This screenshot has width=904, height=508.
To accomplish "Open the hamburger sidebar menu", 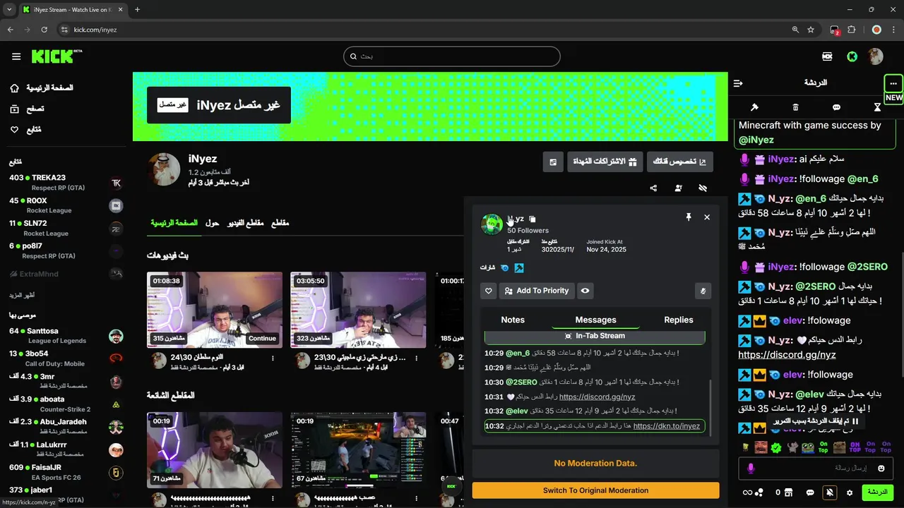I will coord(16,56).
